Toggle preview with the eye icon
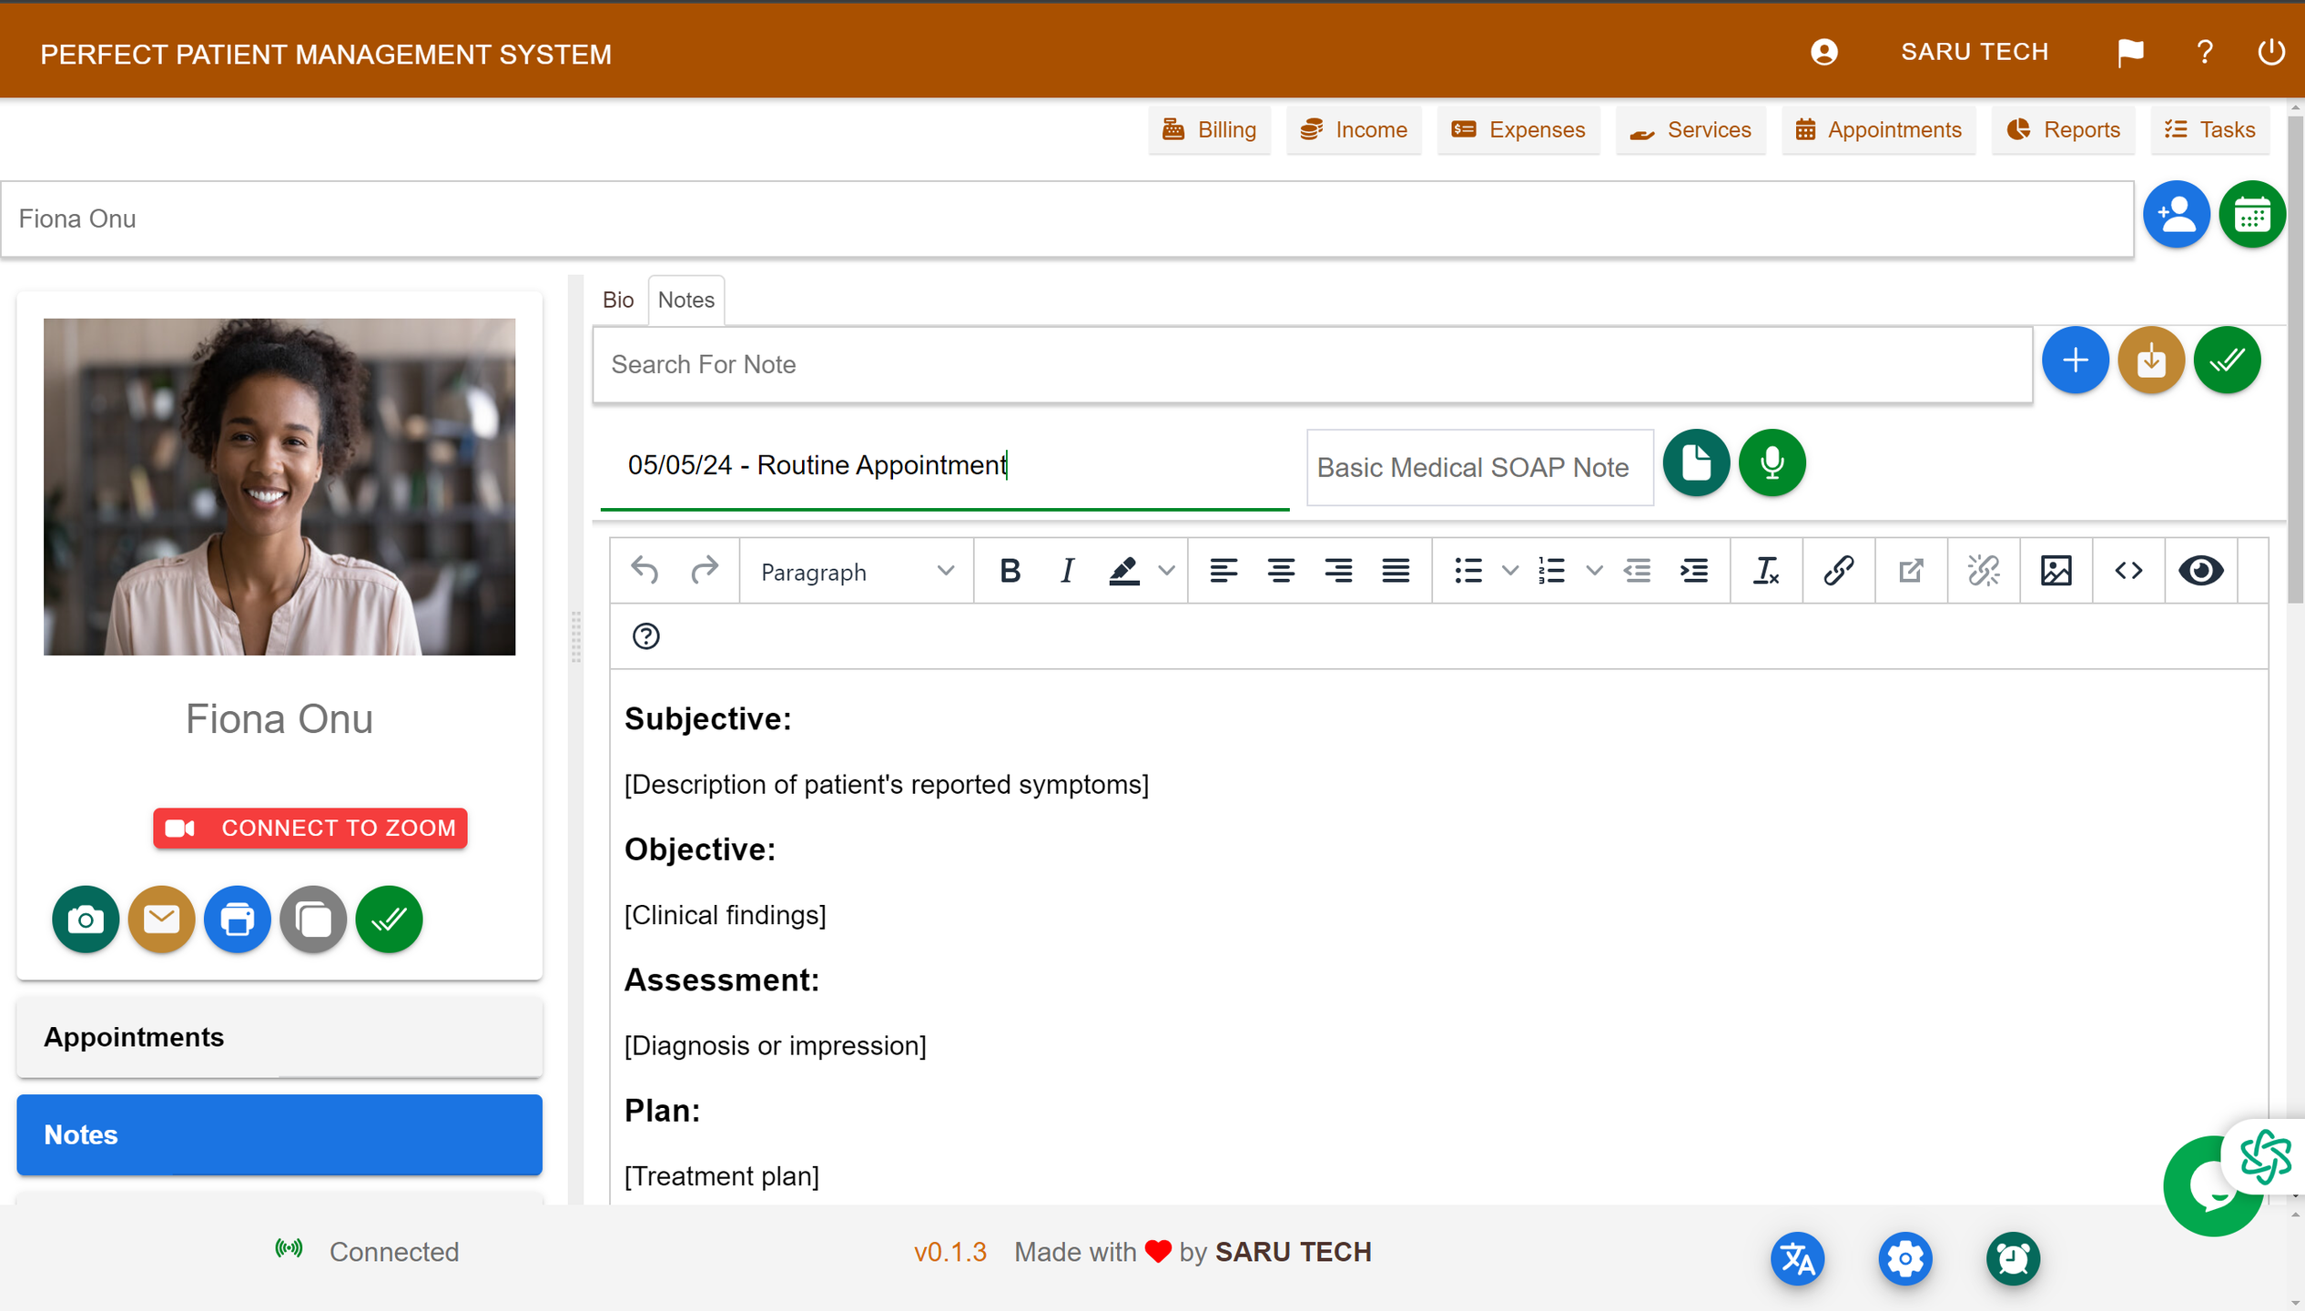2305x1311 pixels. click(2200, 571)
